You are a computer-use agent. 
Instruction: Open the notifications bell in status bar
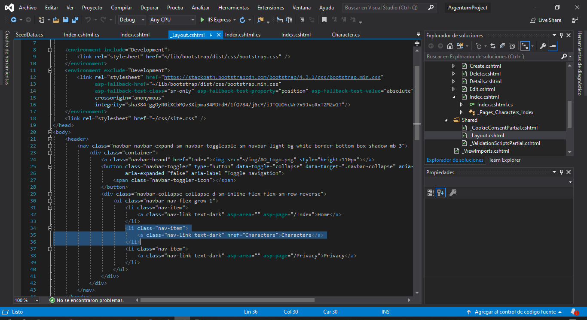pyautogui.click(x=574, y=312)
